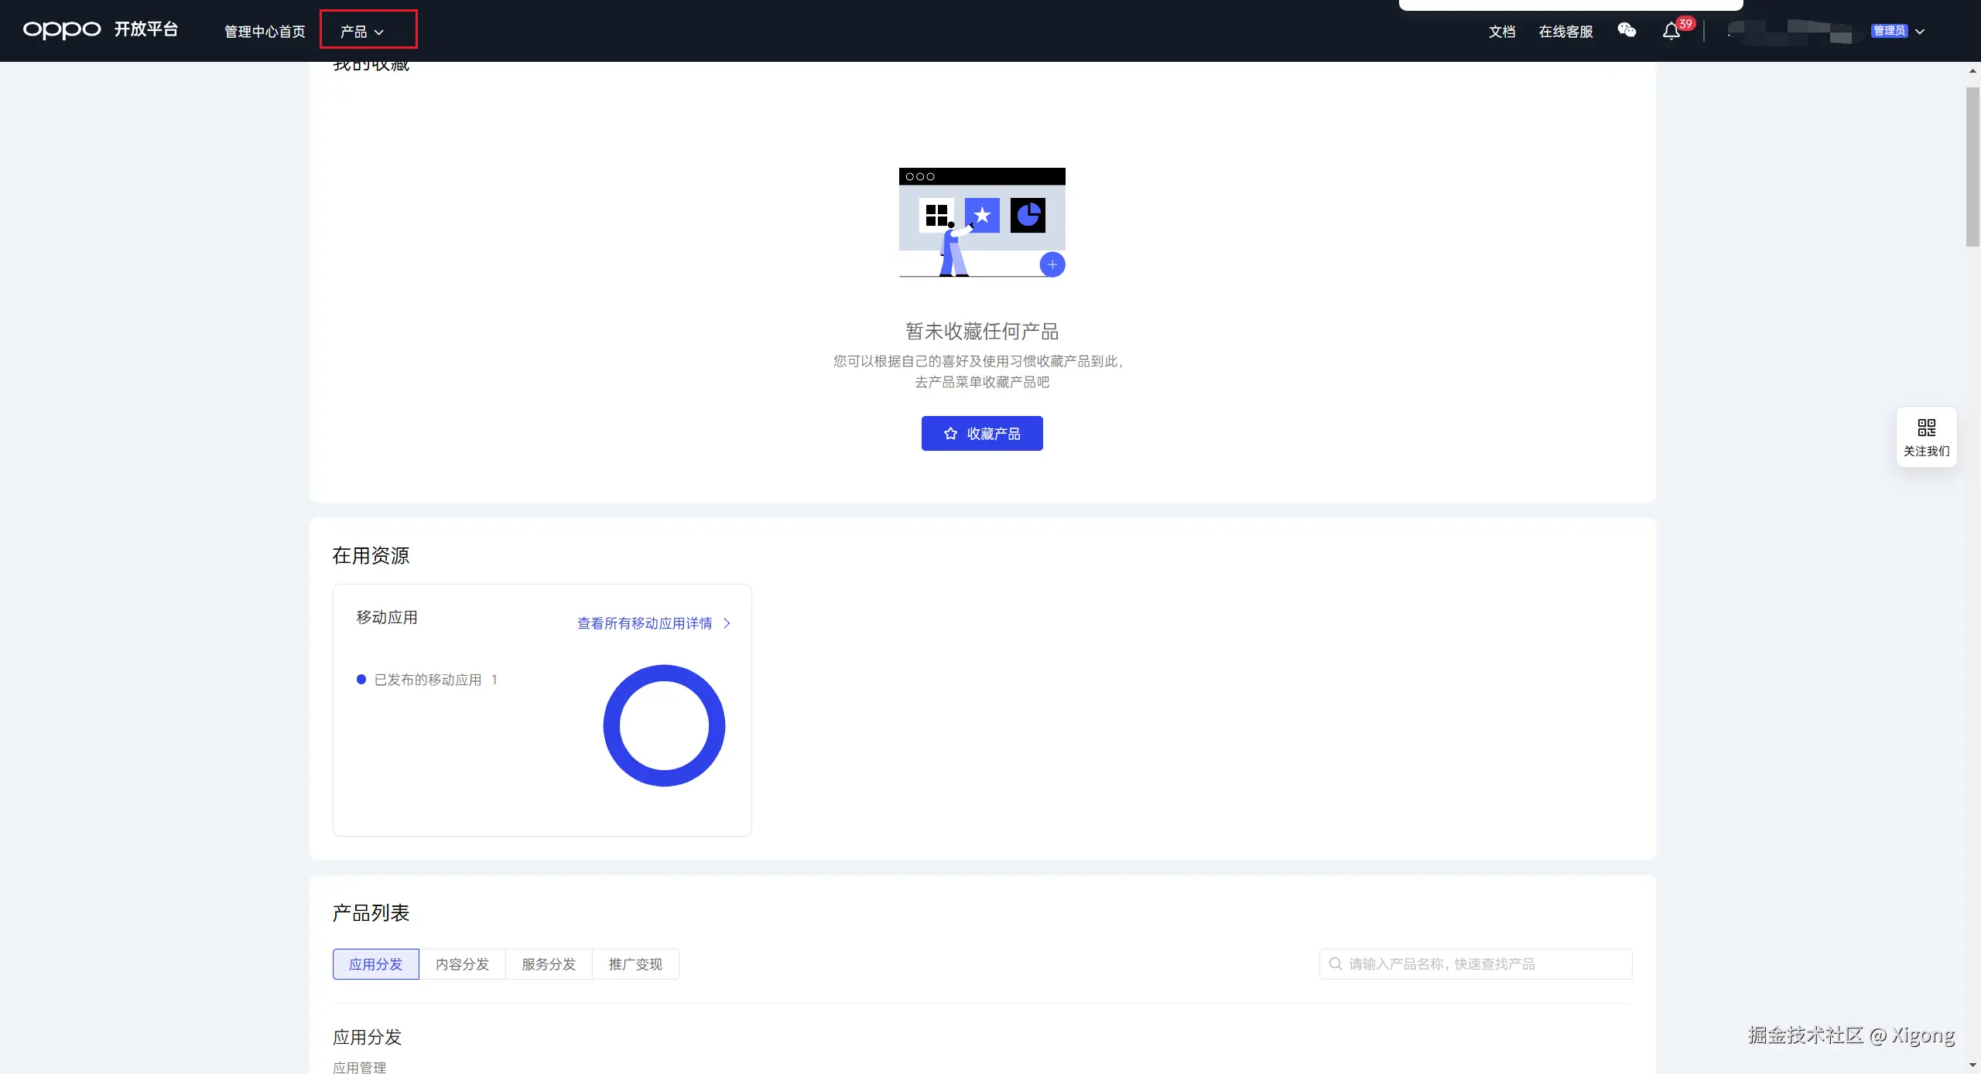Select the 服务分发 tab

coord(549,964)
